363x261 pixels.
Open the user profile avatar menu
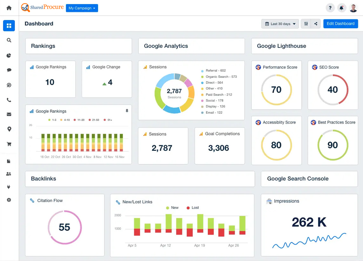click(x=353, y=8)
